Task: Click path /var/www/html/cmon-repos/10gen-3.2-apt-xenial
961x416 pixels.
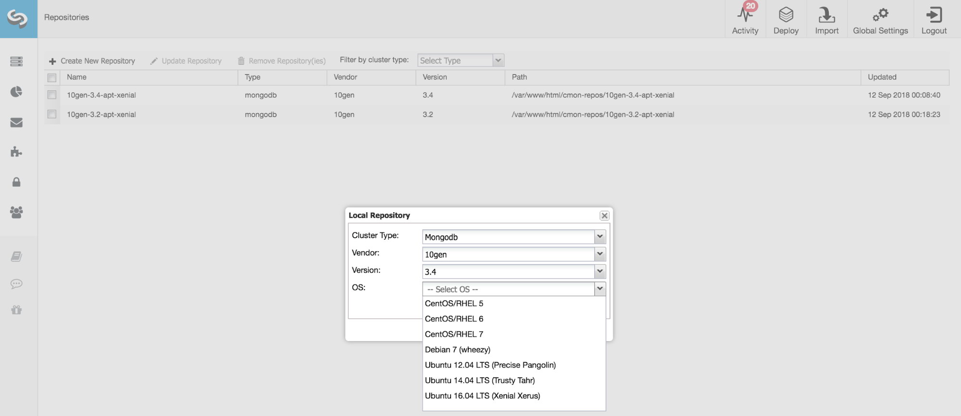Action: coord(593,114)
